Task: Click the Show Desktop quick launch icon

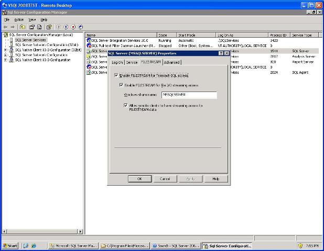Action: click(26, 246)
